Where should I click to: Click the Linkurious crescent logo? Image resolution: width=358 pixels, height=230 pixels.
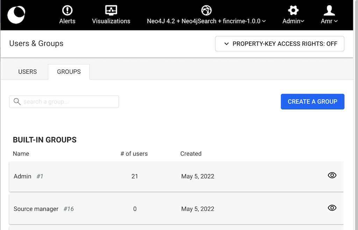point(16,15)
